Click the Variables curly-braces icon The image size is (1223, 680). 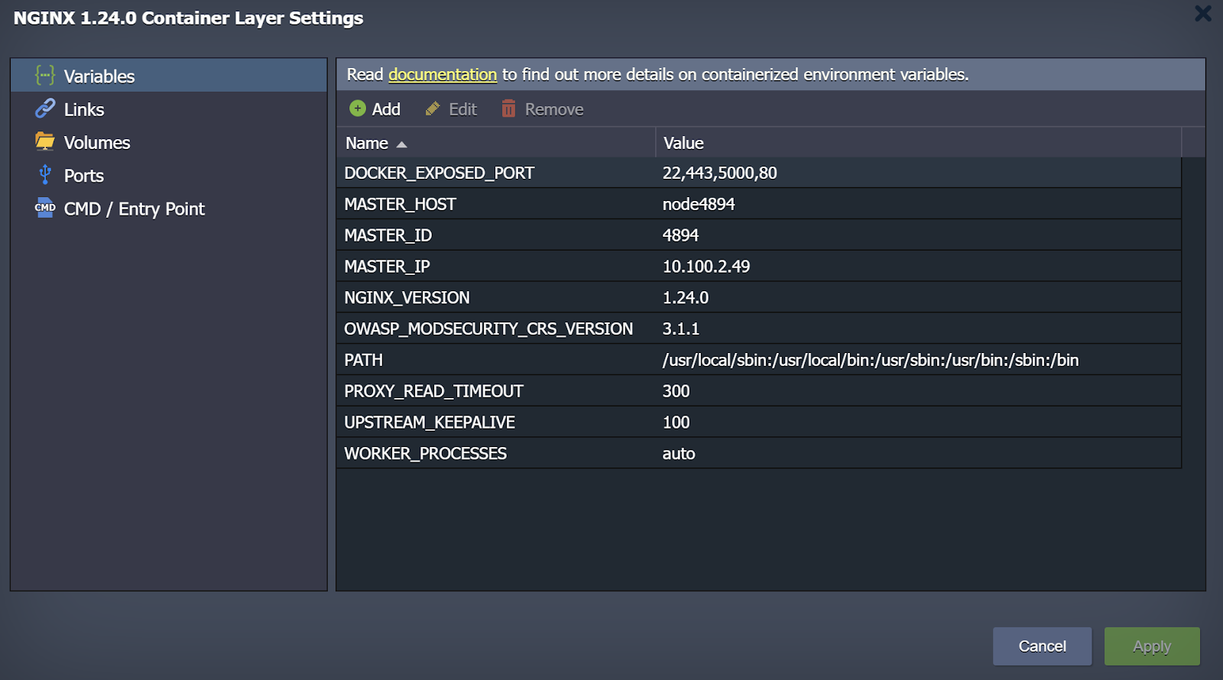(45, 76)
